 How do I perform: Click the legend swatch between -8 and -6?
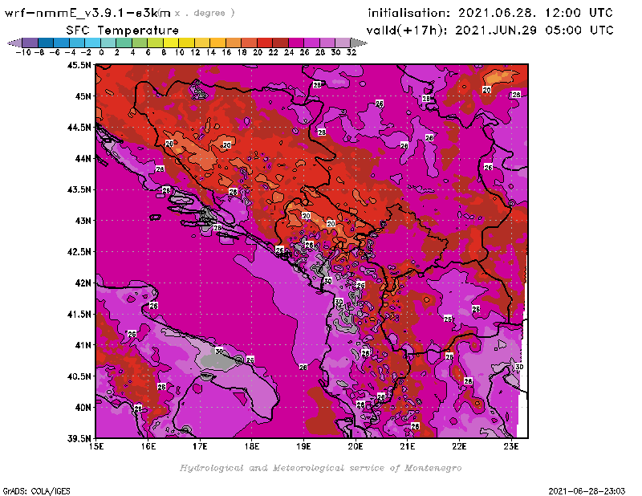point(46,43)
